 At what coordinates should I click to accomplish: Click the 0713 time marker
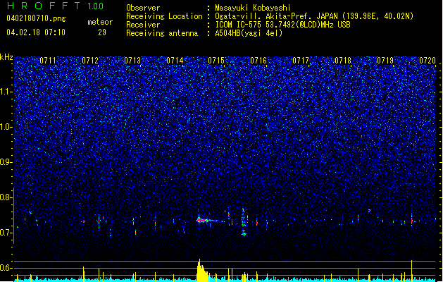tap(132, 61)
